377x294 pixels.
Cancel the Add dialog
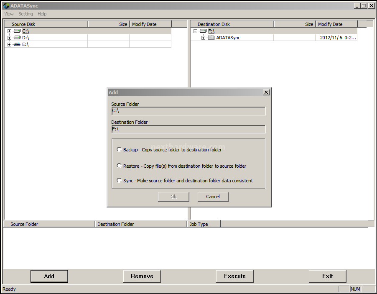(213, 197)
